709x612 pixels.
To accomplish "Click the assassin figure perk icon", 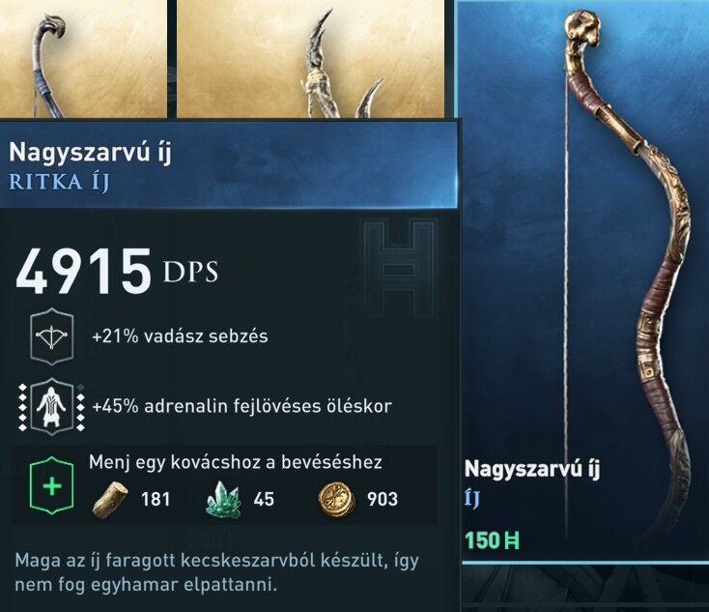I will (51, 406).
